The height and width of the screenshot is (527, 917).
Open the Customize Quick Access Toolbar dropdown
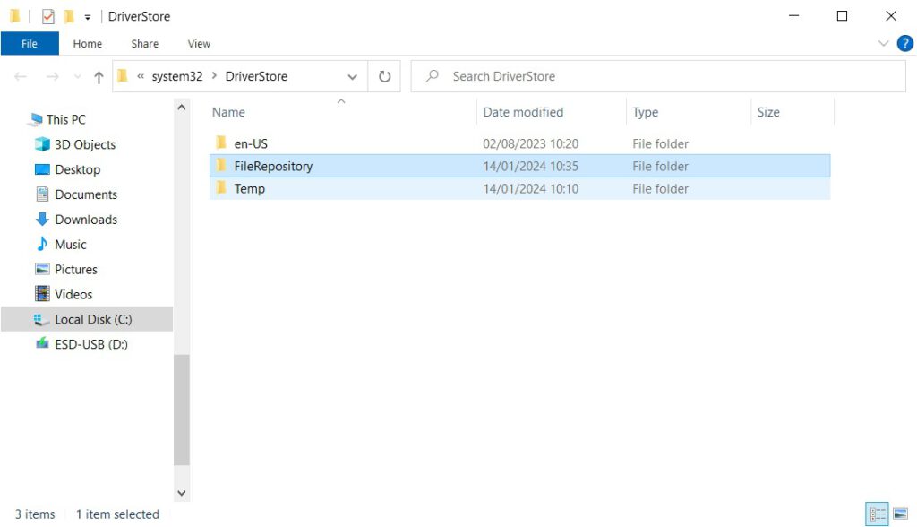coord(87,17)
